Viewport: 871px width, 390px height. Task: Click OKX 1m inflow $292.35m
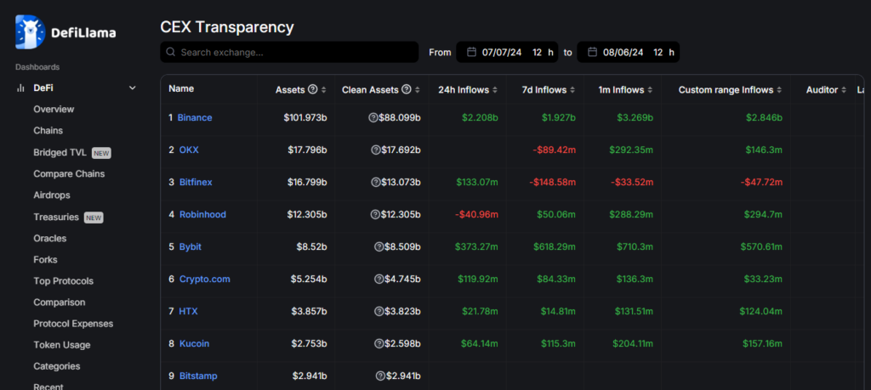click(632, 150)
